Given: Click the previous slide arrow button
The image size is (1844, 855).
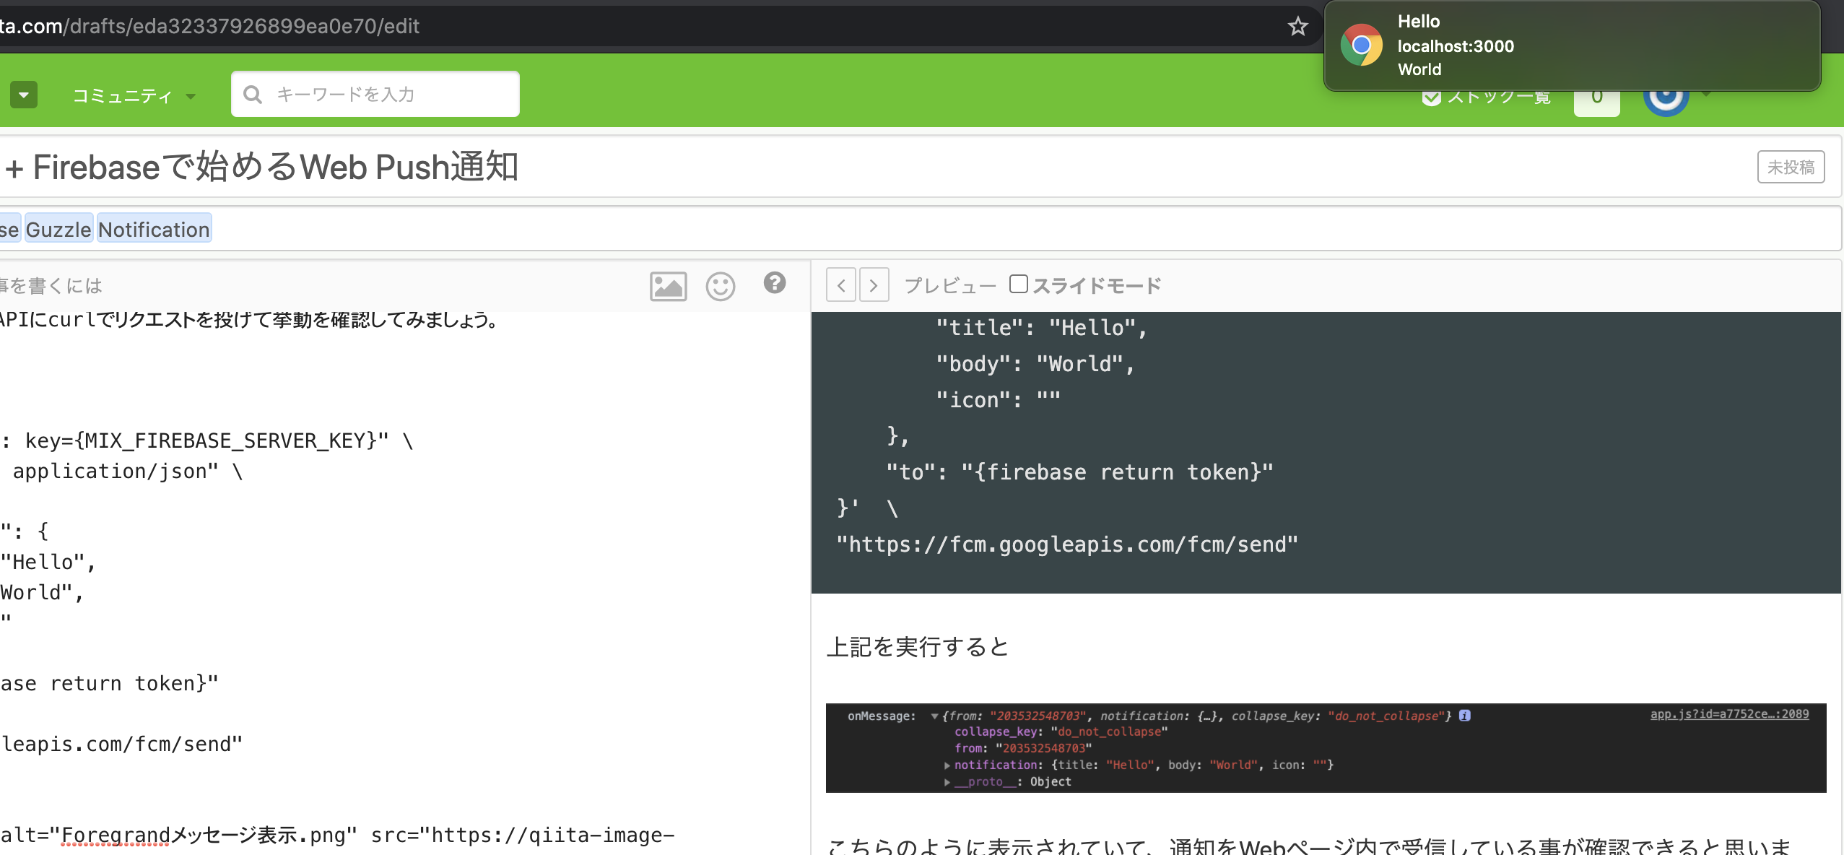Looking at the screenshot, I should (x=841, y=285).
